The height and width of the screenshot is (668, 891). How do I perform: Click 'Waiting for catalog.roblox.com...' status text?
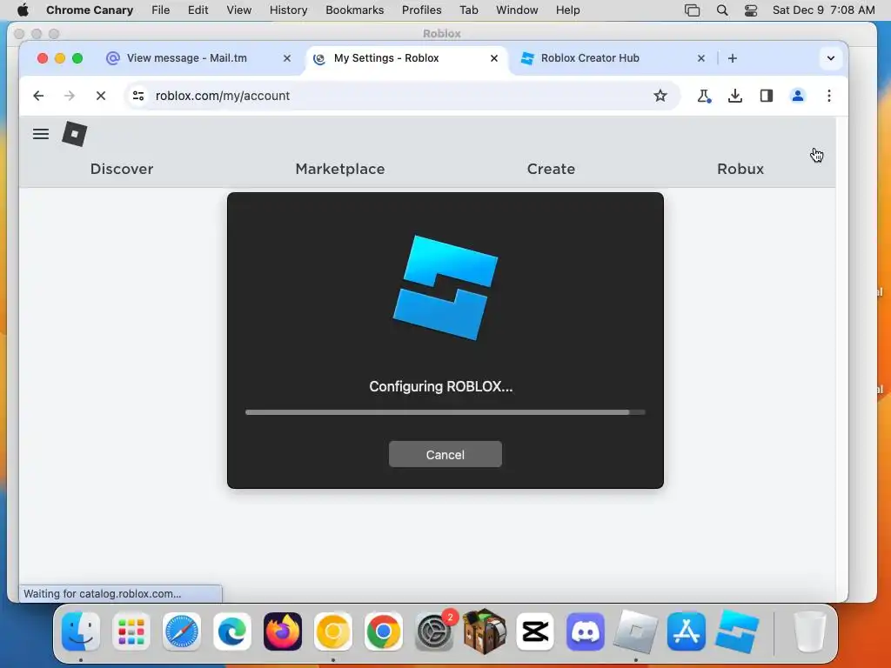[x=103, y=593]
